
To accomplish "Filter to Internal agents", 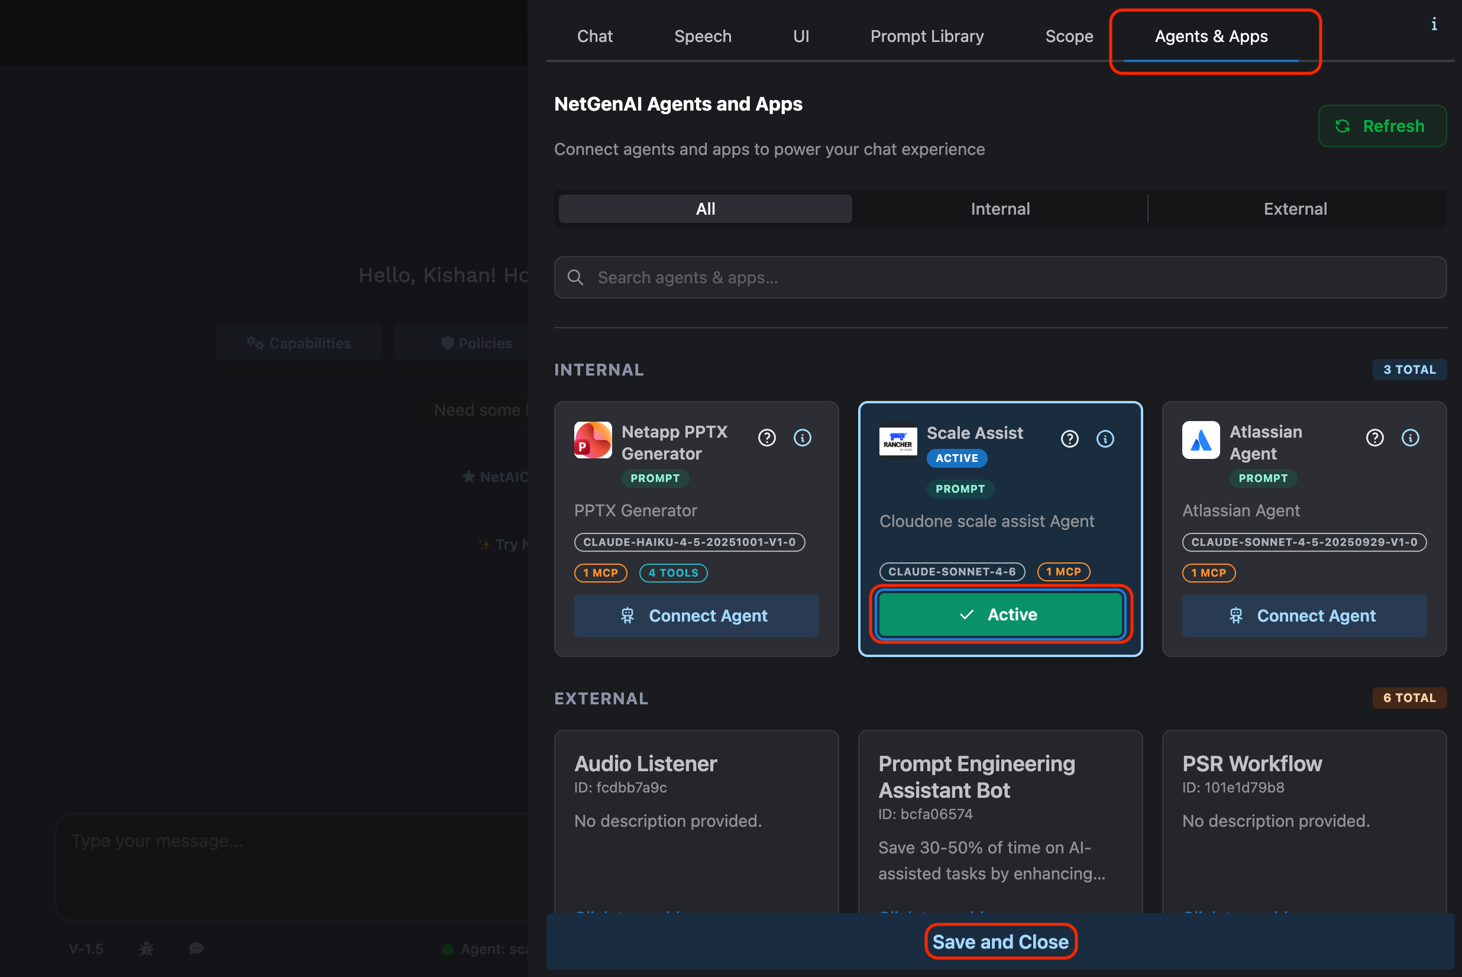I will click(x=1000, y=209).
